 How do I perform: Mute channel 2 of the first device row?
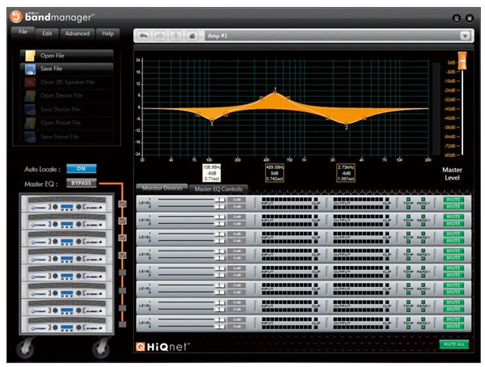pos(453,207)
